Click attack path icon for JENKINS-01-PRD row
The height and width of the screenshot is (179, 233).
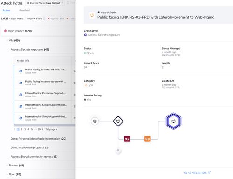click(21, 71)
